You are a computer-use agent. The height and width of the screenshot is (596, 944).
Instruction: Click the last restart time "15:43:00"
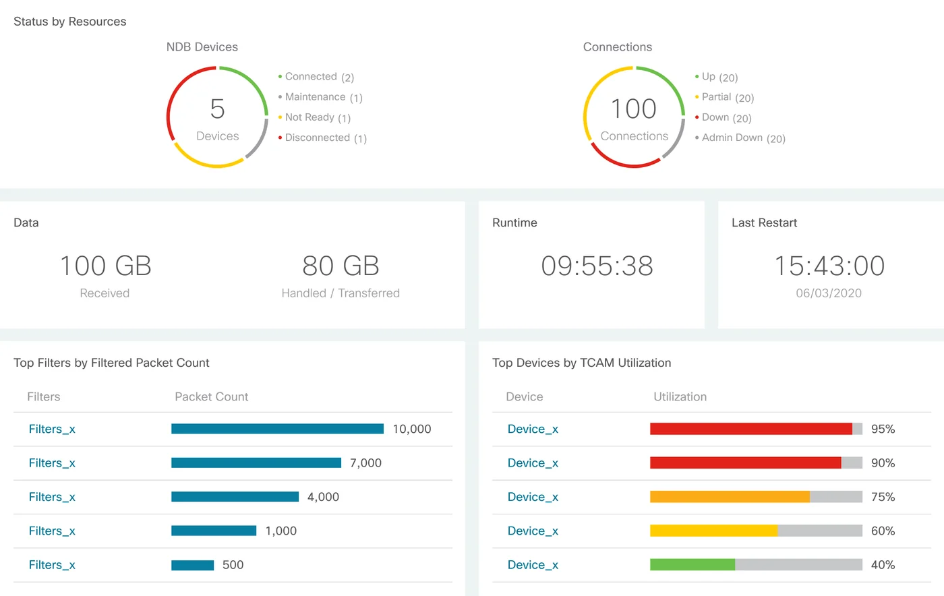(829, 266)
